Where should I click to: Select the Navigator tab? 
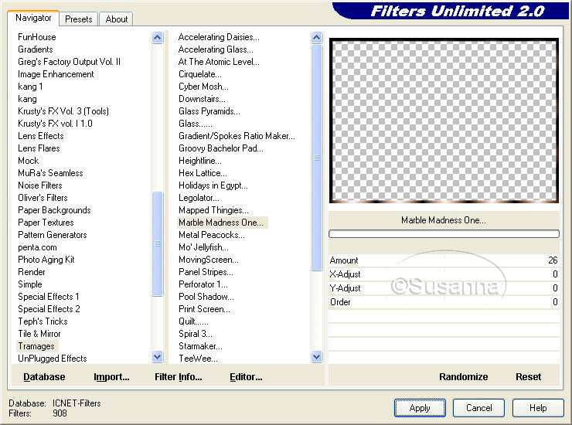point(33,18)
